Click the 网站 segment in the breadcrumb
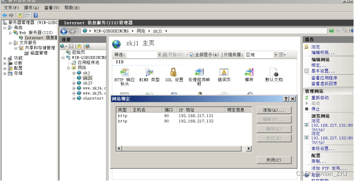The width and height of the screenshot is (354, 181). click(141, 31)
